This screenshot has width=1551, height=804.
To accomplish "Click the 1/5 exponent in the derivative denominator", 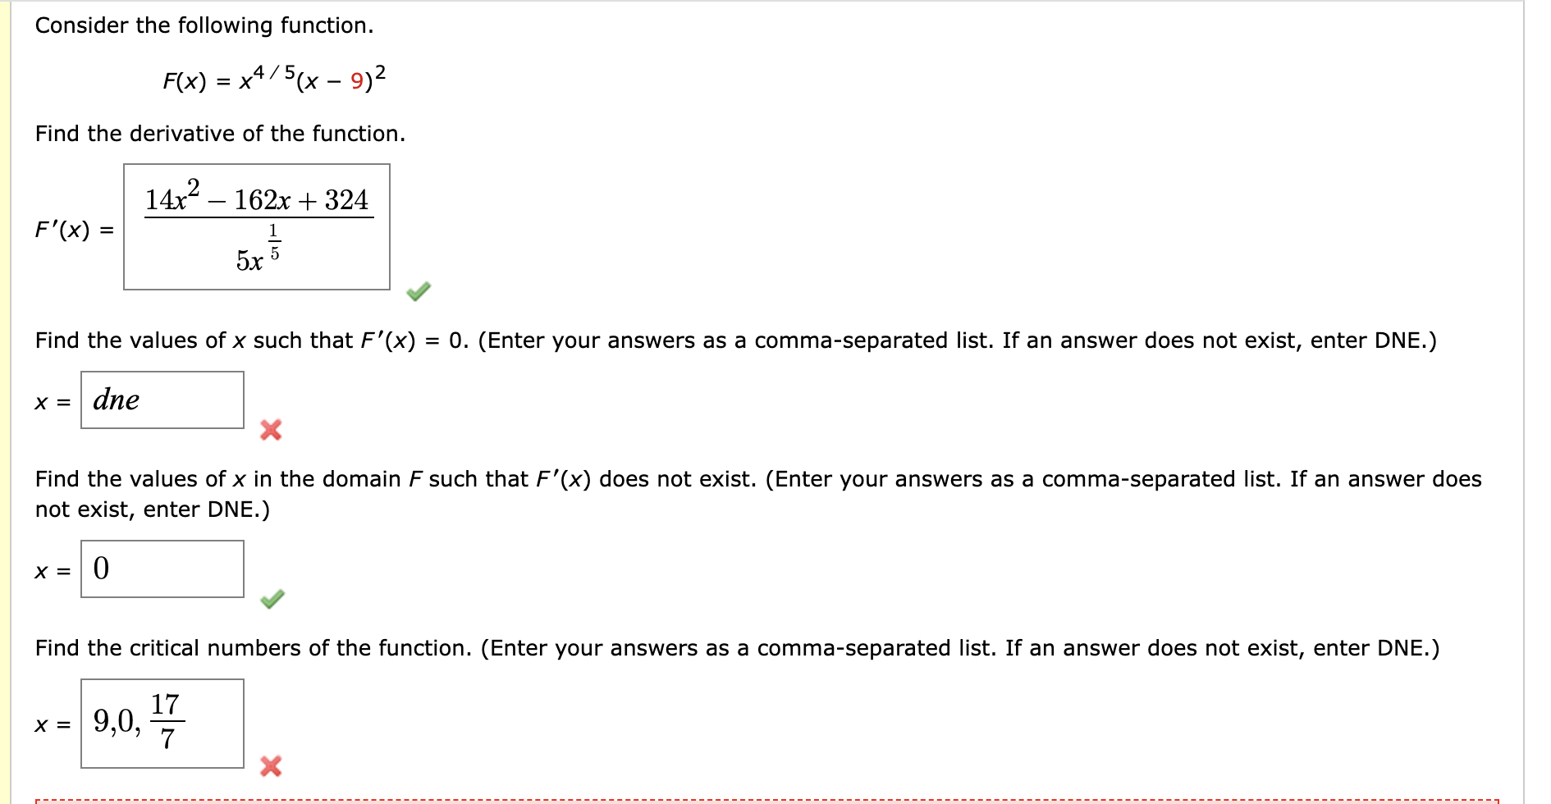I will 276,240.
